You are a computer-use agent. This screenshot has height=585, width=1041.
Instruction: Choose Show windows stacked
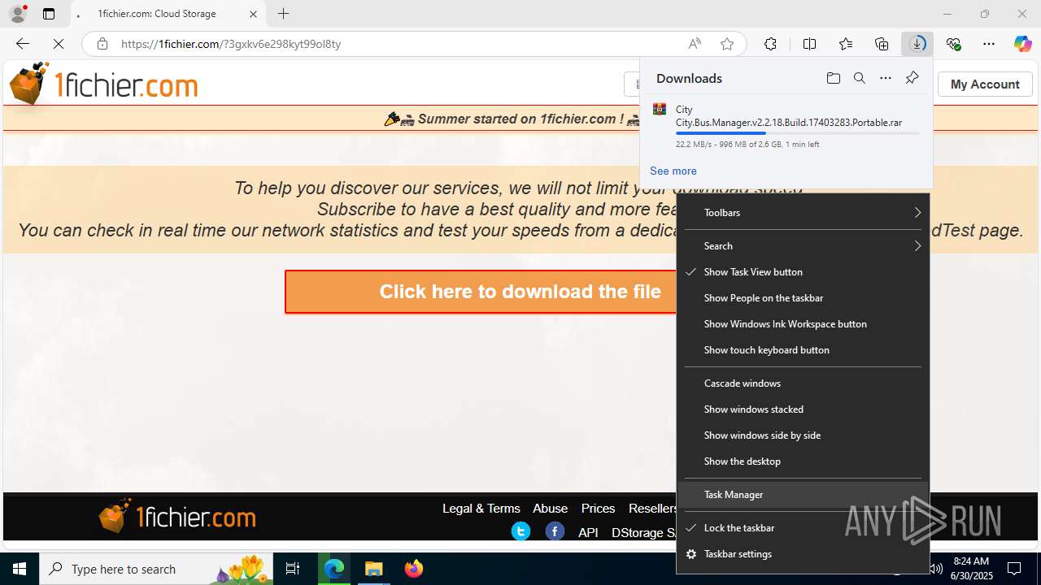(x=803, y=409)
